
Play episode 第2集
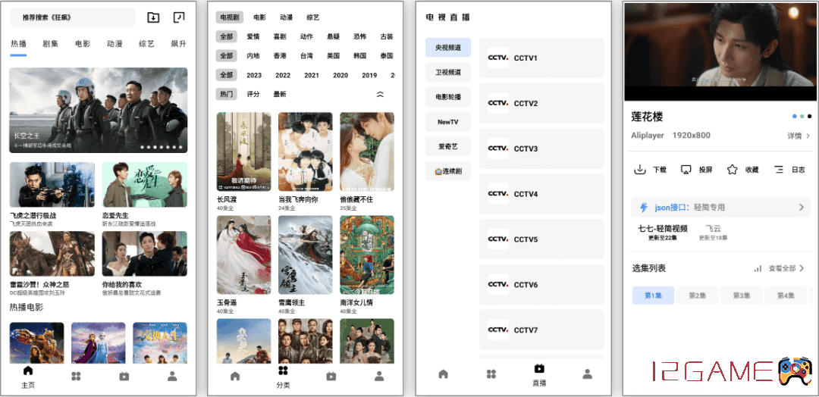(697, 295)
